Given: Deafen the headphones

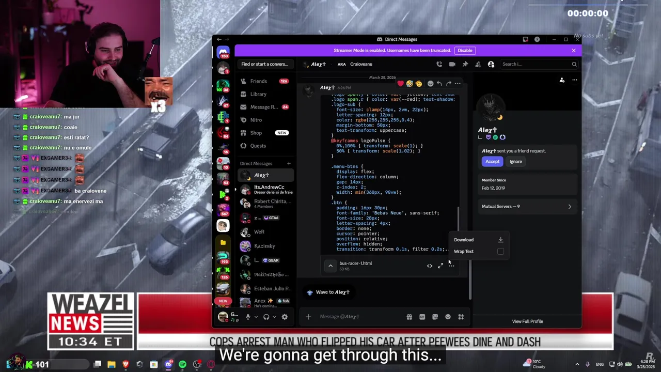Looking at the screenshot, I should point(266,317).
